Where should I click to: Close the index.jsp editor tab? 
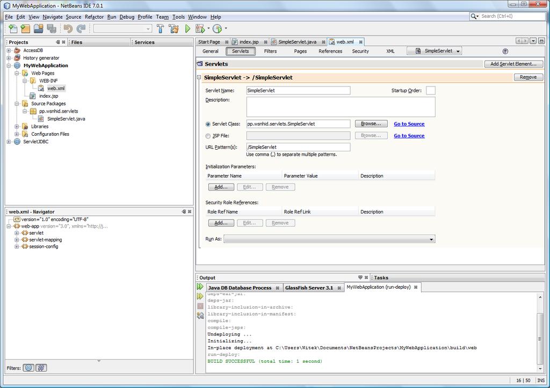coord(265,42)
